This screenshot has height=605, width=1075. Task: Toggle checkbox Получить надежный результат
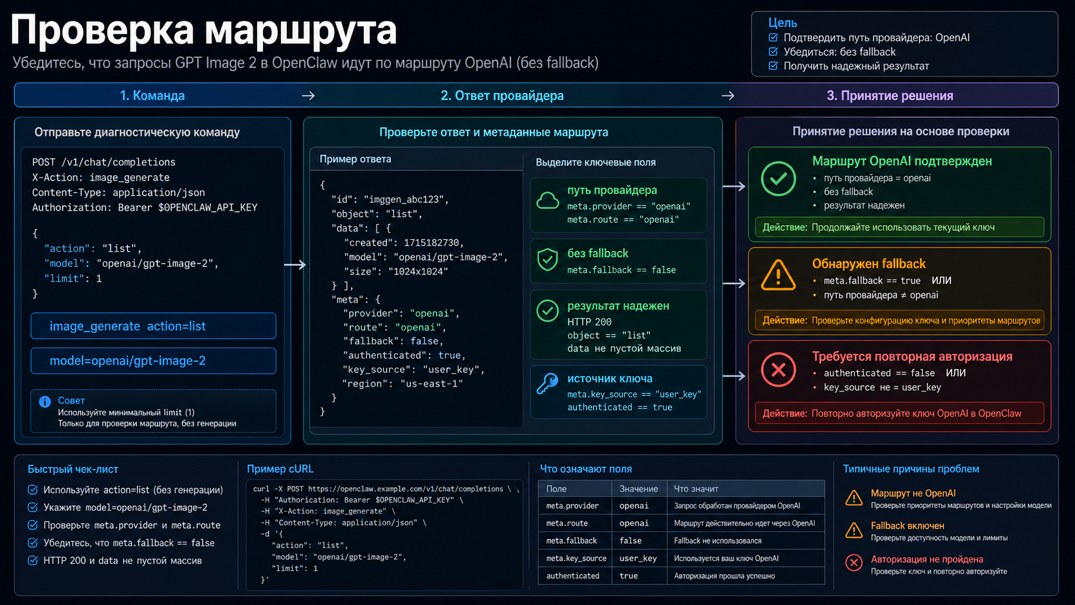773,66
